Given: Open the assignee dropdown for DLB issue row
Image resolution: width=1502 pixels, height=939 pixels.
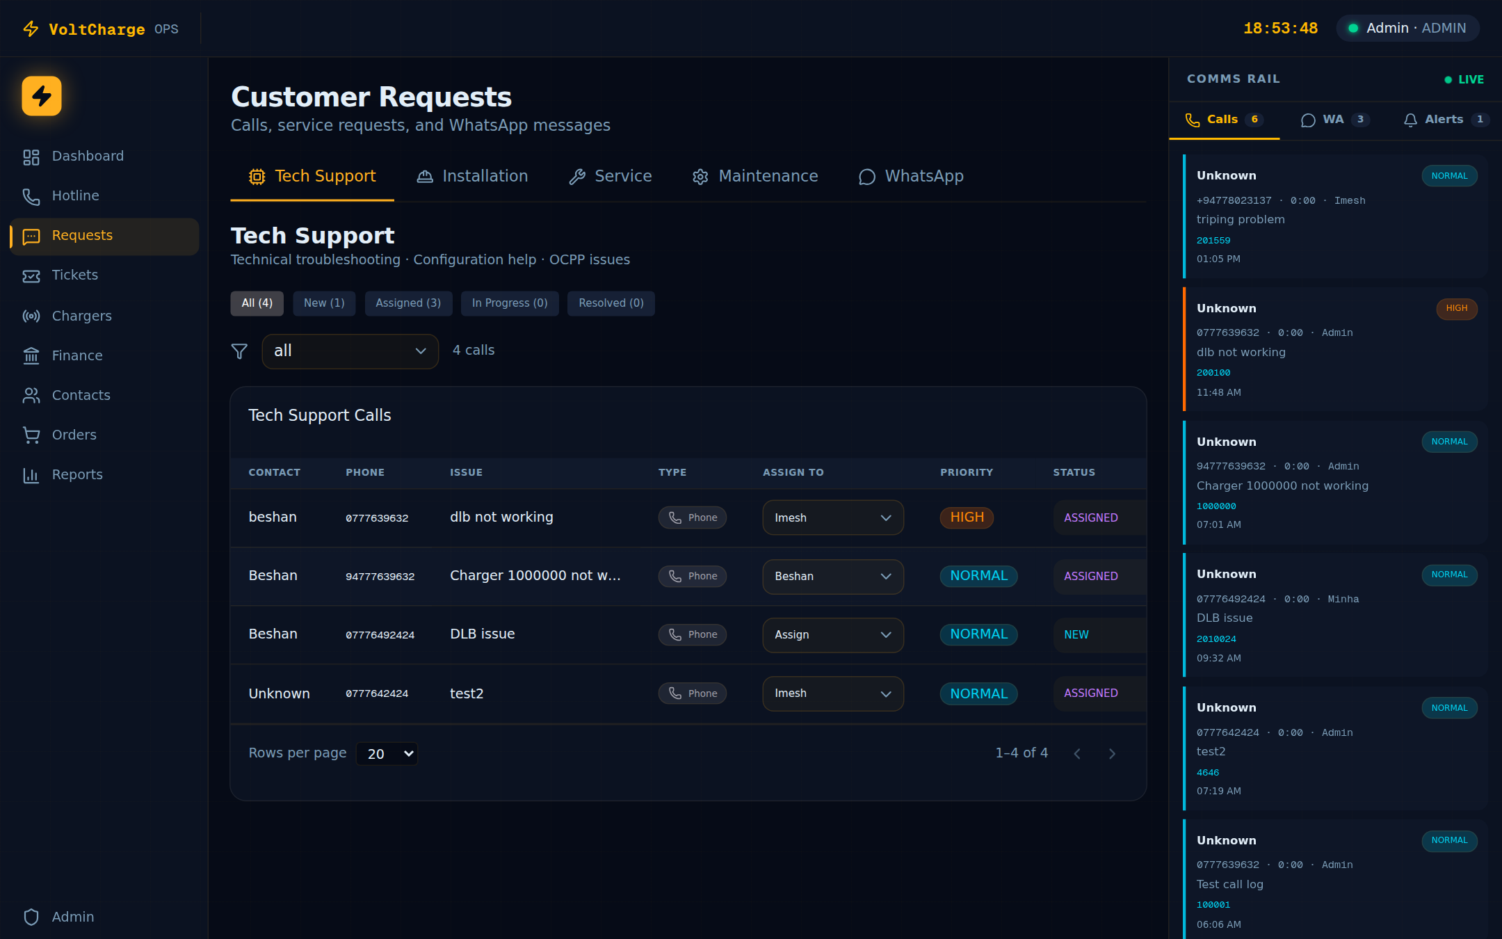Looking at the screenshot, I should (x=832, y=634).
